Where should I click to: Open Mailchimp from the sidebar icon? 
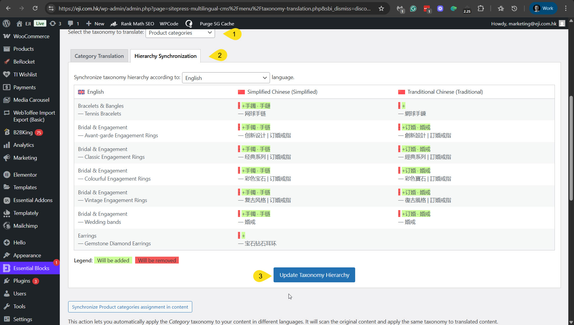[7, 226]
